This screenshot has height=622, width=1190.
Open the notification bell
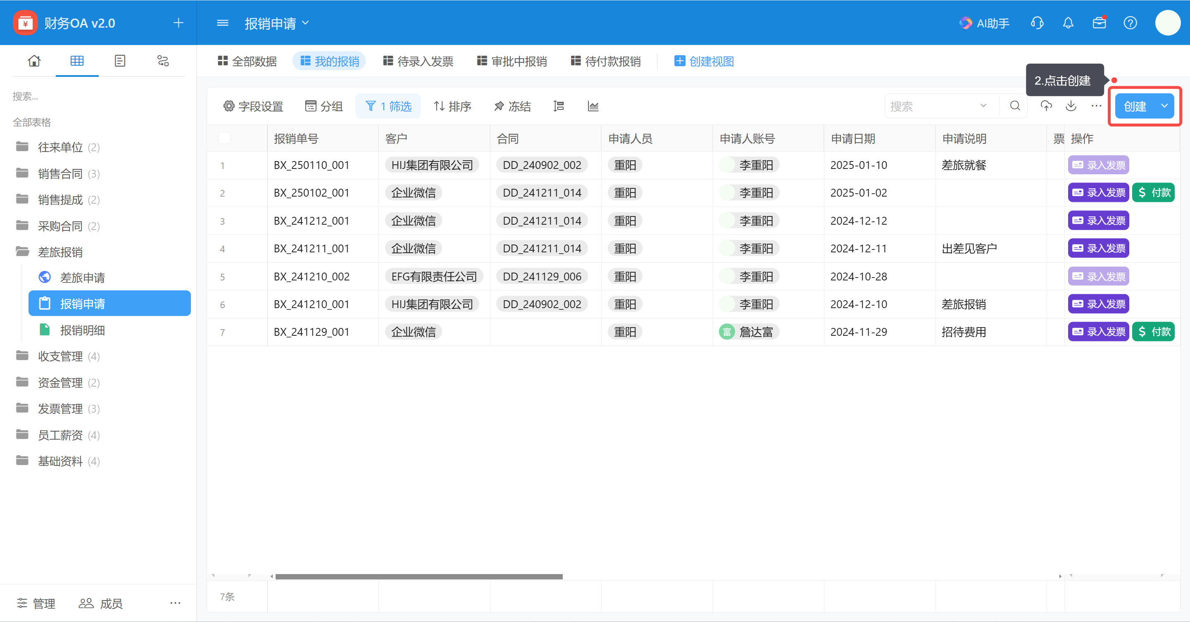point(1068,23)
